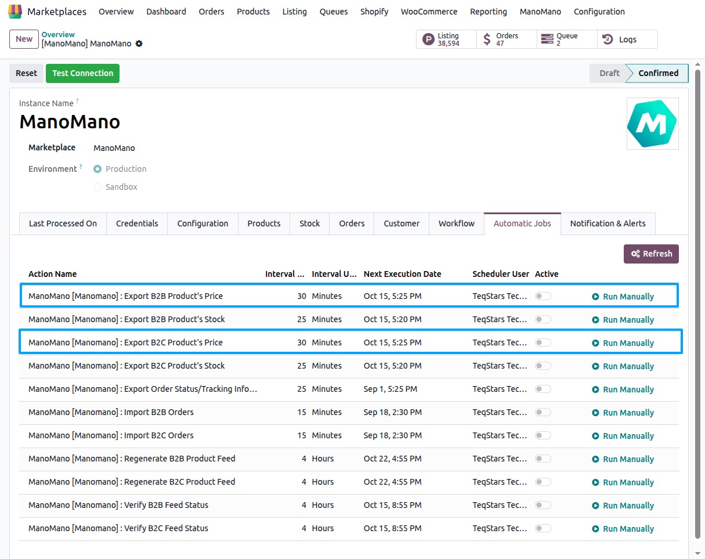Toggle Active for Import B2C Orders
This screenshot has width=705, height=559.
click(x=543, y=435)
